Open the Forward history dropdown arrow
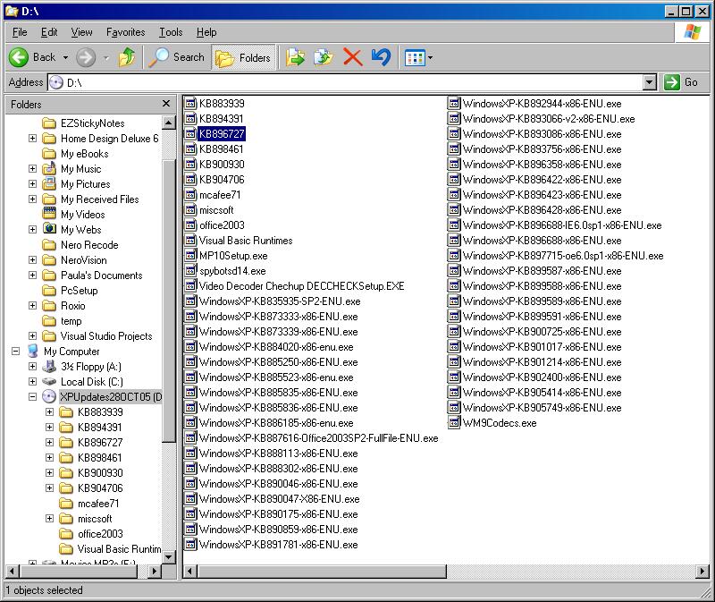715x602 pixels. click(106, 57)
